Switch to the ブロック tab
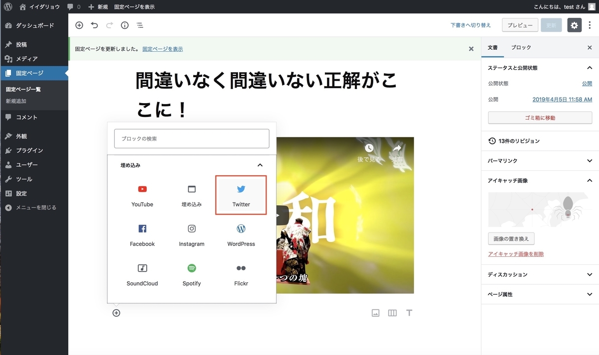The image size is (599, 355). coord(521,48)
